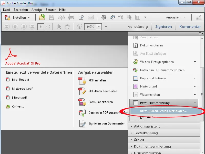Open preferences via the gear icon
This screenshot has width=205, height=154.
click(x=104, y=17)
